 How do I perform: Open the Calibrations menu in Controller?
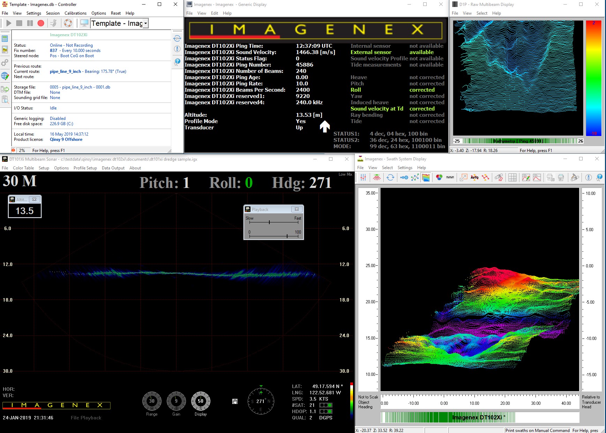click(75, 13)
